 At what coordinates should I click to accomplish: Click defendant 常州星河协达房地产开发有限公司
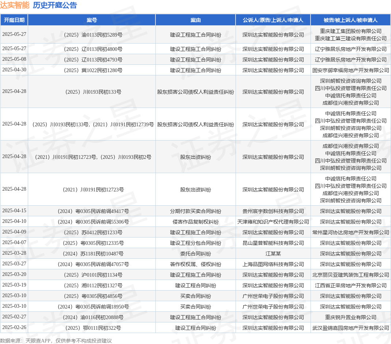tap(351, 232)
